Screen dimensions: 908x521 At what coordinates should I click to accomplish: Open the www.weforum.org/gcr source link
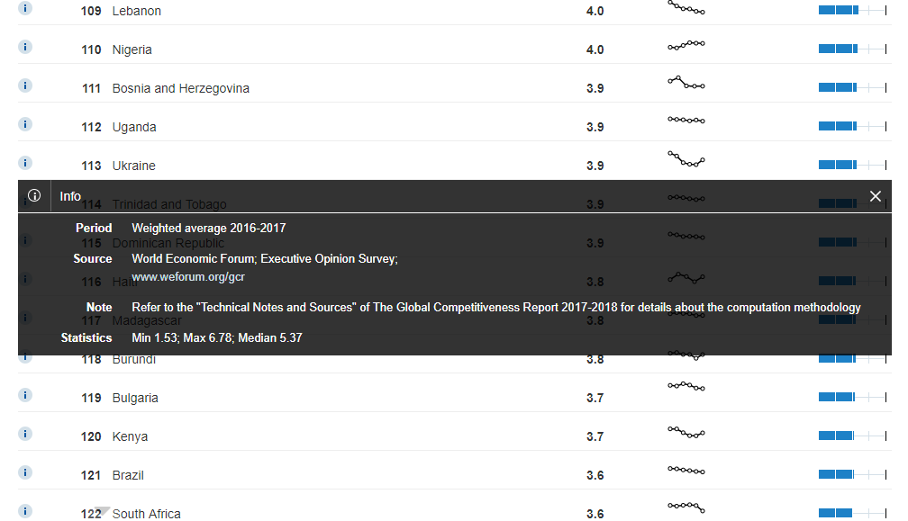[187, 277]
